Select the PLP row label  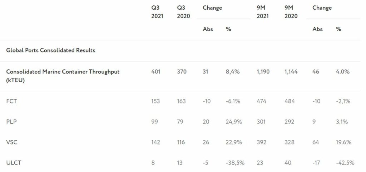(11, 122)
